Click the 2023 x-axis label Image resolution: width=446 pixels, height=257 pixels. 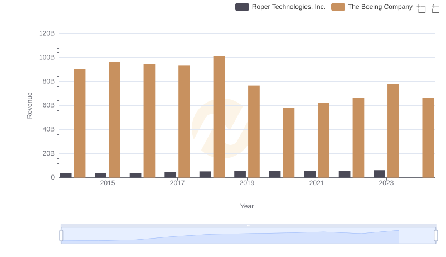[386, 183]
